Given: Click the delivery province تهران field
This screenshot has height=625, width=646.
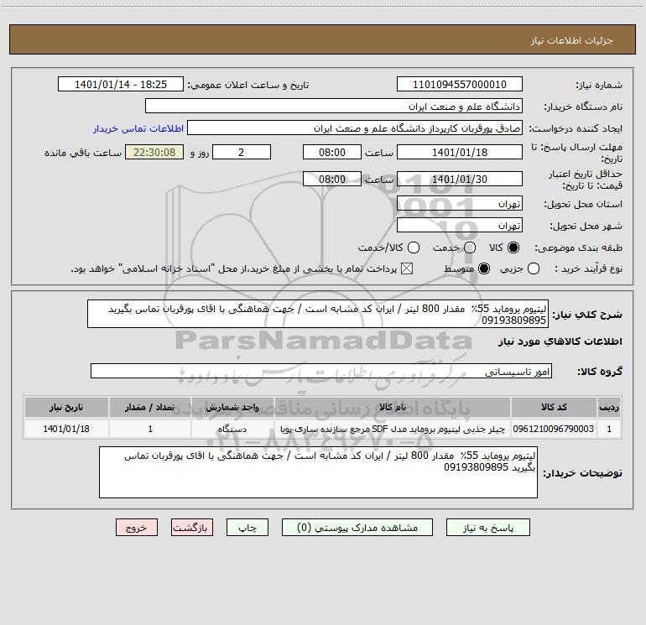Looking at the screenshot, I should (460, 203).
